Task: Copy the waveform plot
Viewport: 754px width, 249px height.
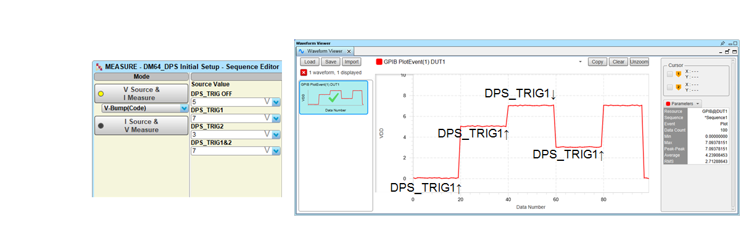Action: pyautogui.click(x=597, y=62)
